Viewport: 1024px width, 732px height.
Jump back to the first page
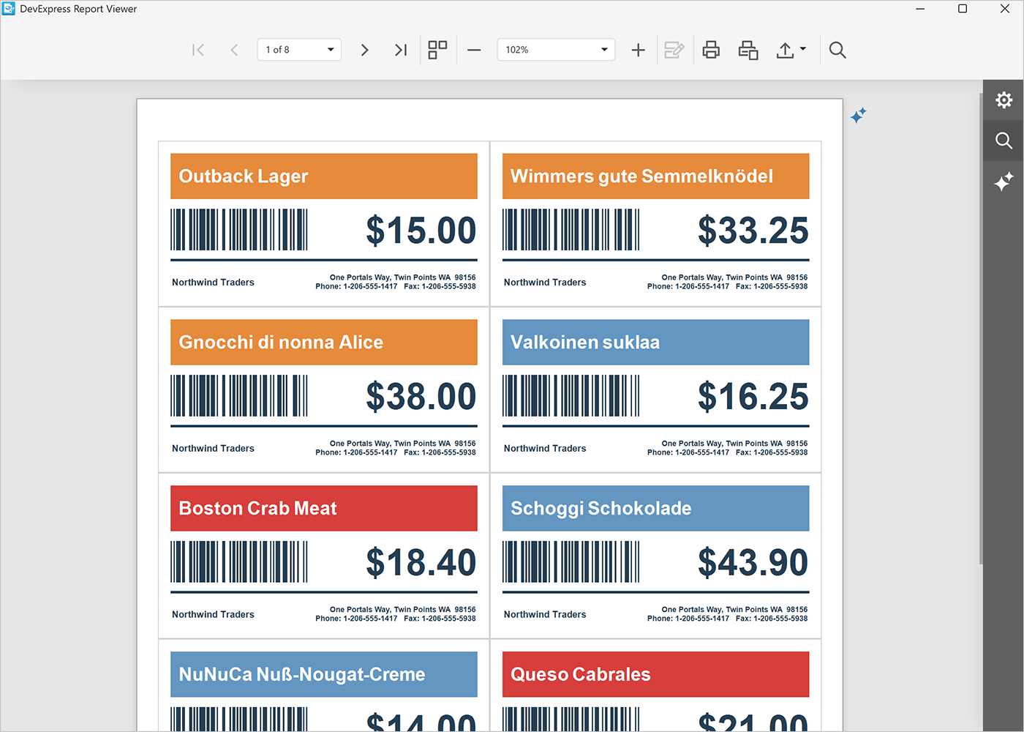197,50
